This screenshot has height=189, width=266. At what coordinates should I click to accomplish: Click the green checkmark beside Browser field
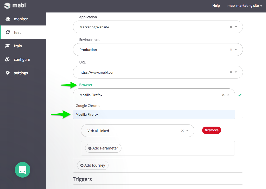[240, 95]
